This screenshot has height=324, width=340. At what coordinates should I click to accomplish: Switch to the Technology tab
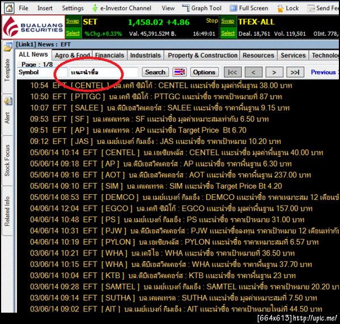click(325, 56)
